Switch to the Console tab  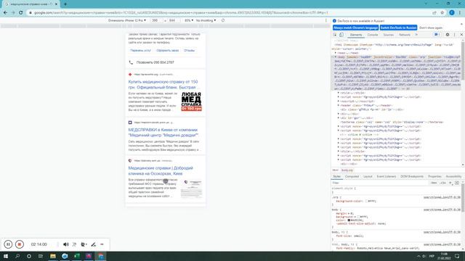pos(373,35)
